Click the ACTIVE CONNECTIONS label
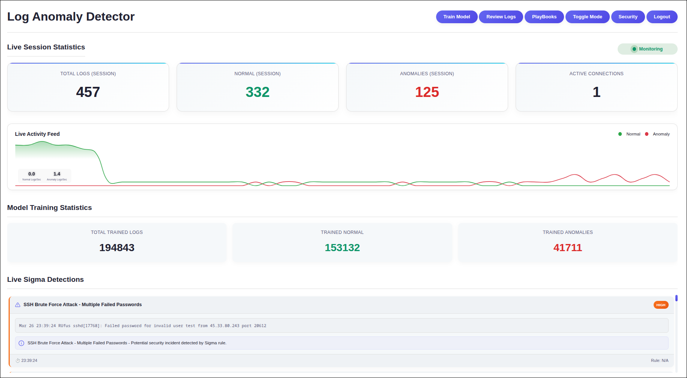Viewport: 687px width, 378px height. click(596, 74)
